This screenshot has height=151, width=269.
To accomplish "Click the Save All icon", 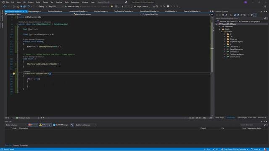I will 24,7.
